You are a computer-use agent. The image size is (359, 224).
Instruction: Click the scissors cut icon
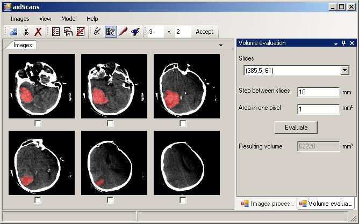click(x=26, y=32)
